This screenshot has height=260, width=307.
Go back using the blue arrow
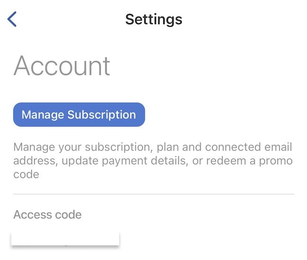[12, 19]
